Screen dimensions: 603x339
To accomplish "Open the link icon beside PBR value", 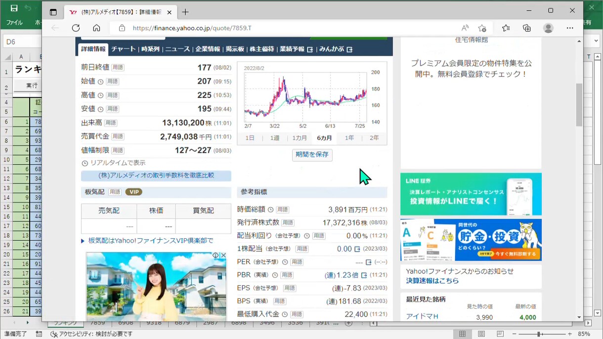I will click(364, 275).
